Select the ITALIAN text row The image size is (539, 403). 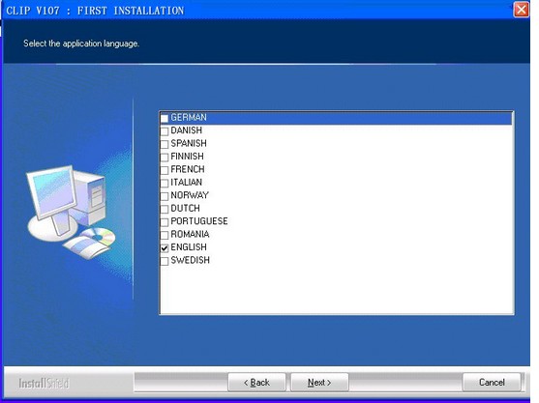pyautogui.click(x=187, y=183)
